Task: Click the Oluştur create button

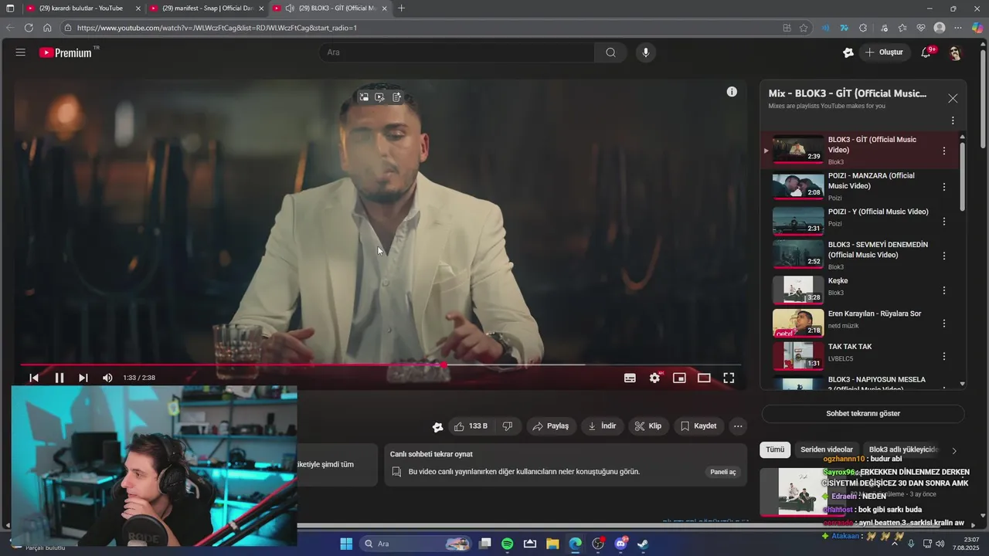Action: [x=884, y=53]
